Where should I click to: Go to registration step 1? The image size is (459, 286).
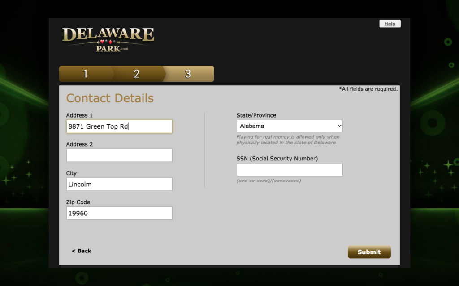pyautogui.click(x=85, y=74)
